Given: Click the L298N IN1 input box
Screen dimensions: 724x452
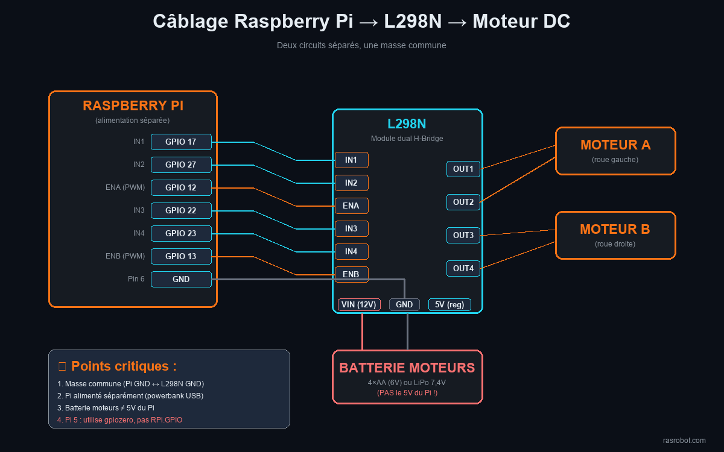Looking at the screenshot, I should click(x=351, y=160).
